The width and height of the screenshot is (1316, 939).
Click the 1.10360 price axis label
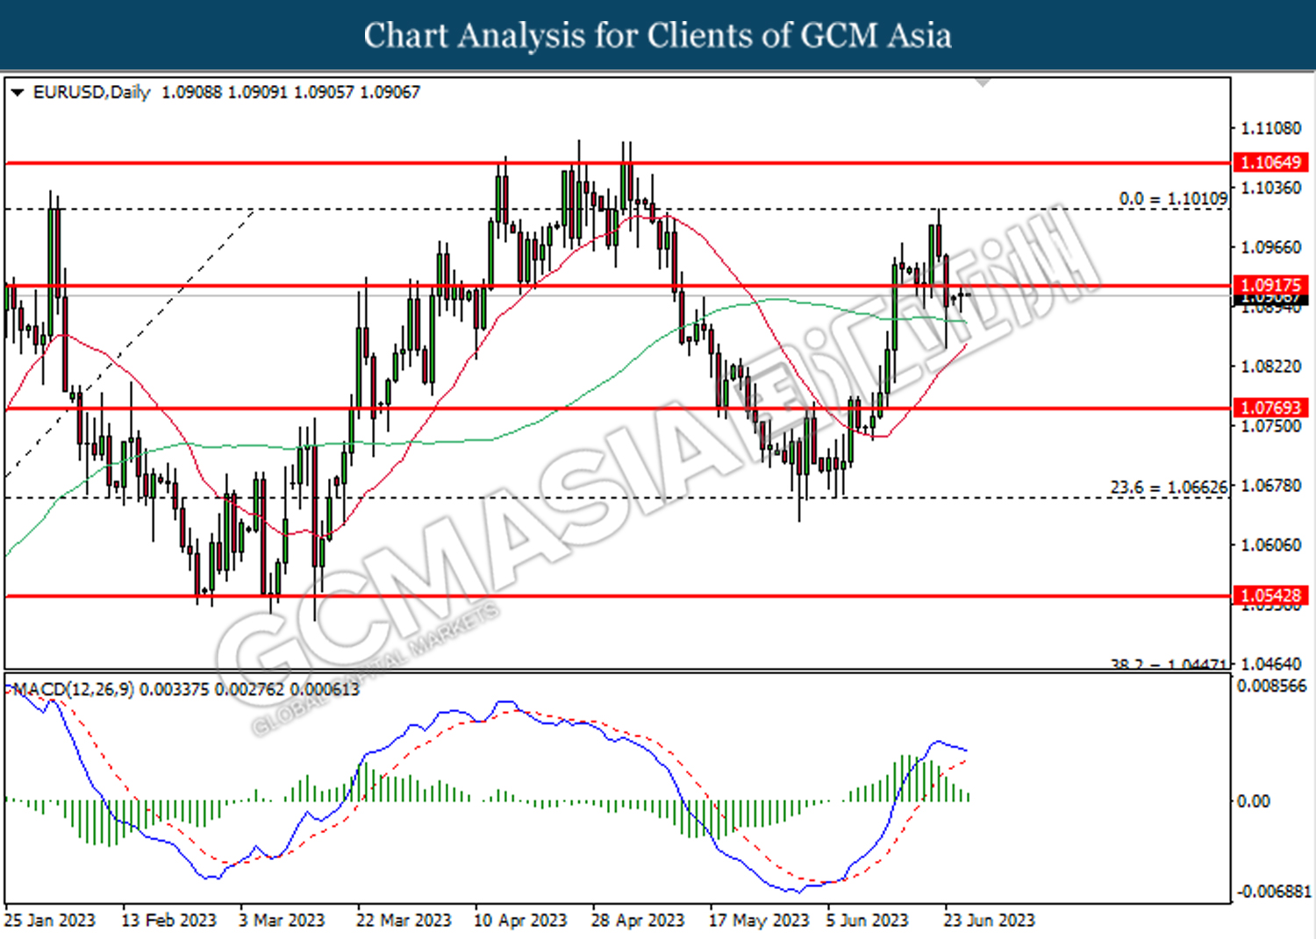1270,188
